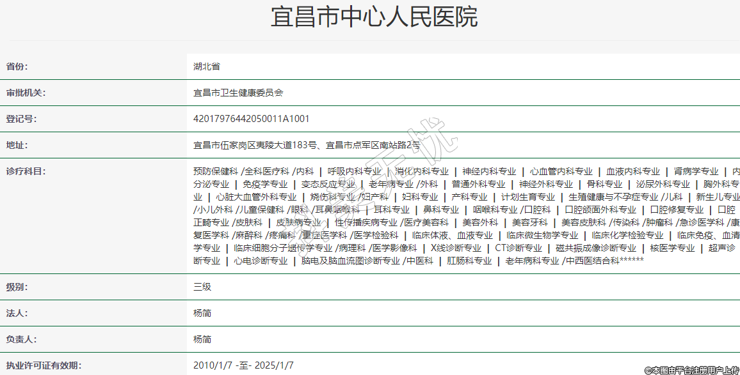Viewport: 740px width, 375px height.
Task: Click the 登记号 field label
Action: click(x=21, y=119)
